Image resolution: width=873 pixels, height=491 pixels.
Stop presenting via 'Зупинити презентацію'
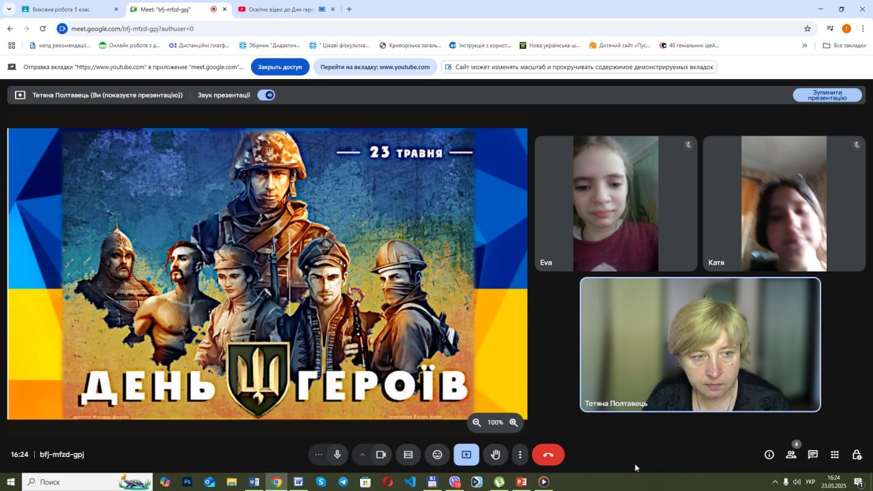point(827,95)
